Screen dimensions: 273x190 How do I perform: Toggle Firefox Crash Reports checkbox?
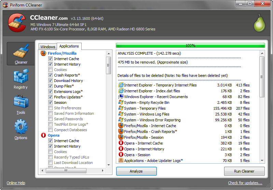coord(50,75)
